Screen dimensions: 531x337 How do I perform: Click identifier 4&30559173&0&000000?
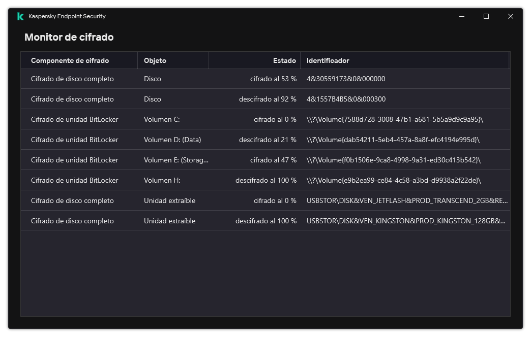pos(346,79)
